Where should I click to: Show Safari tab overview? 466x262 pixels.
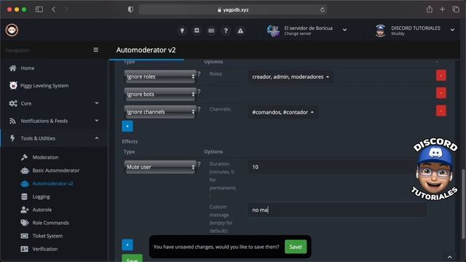click(456, 9)
